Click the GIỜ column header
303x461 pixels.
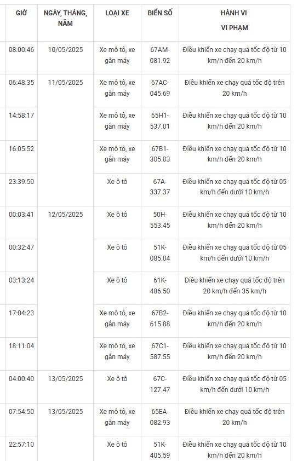coord(21,13)
